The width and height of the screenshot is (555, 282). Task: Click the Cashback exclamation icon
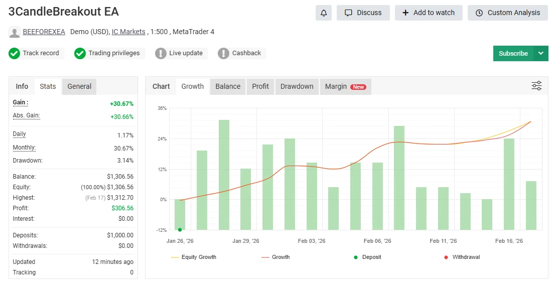[x=223, y=53]
